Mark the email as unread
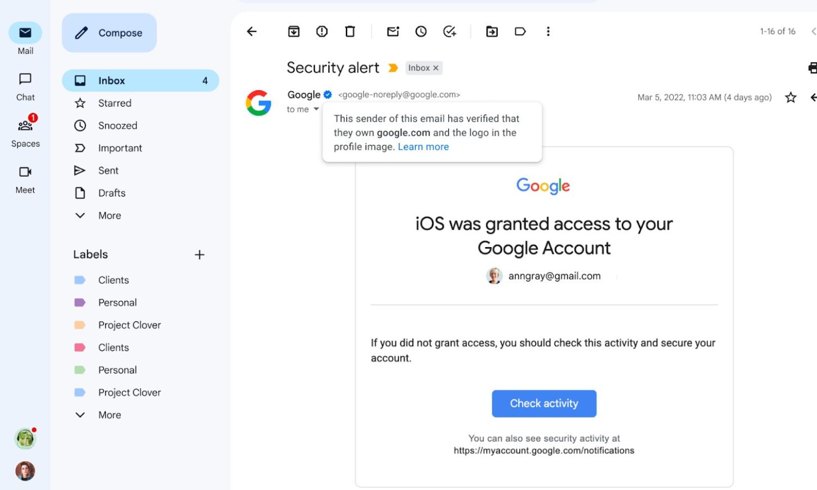 [x=393, y=32]
